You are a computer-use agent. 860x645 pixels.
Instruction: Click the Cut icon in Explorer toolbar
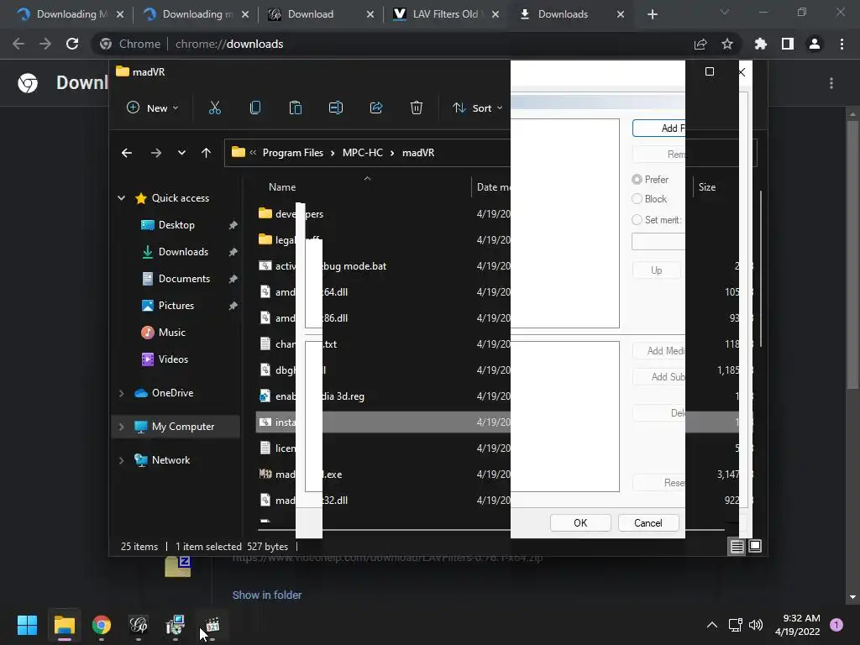[214, 108]
